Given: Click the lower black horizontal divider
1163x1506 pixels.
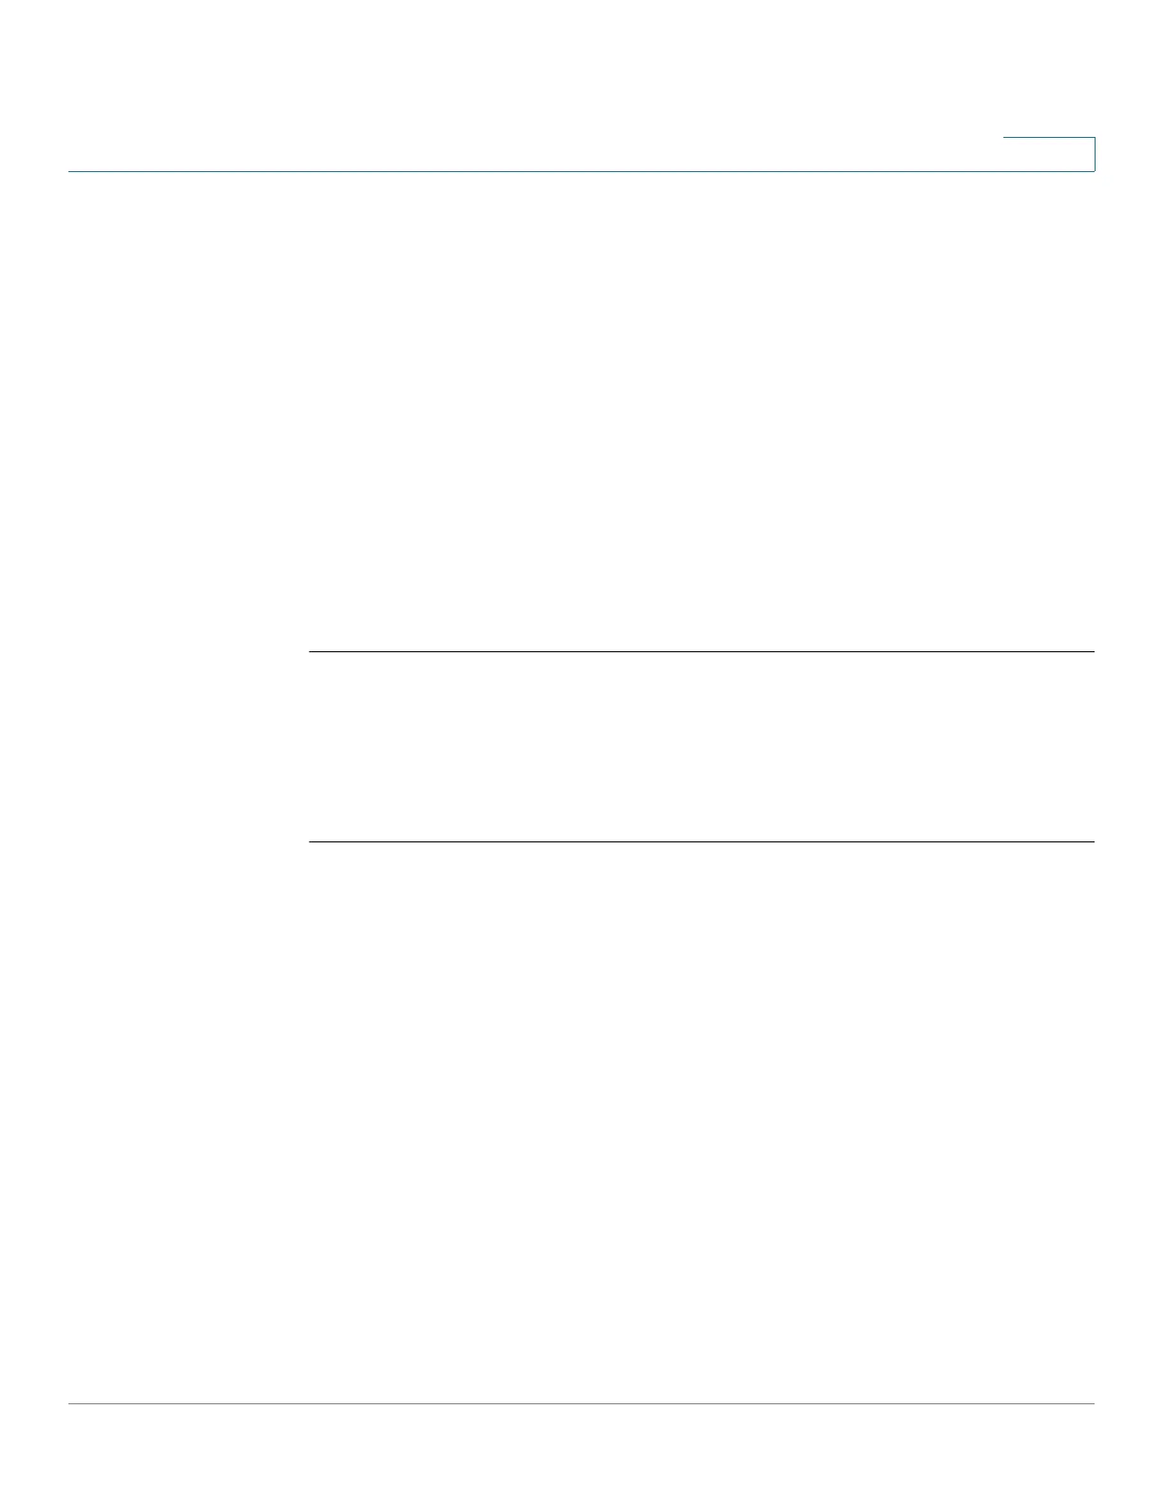Looking at the screenshot, I should click(x=702, y=841).
